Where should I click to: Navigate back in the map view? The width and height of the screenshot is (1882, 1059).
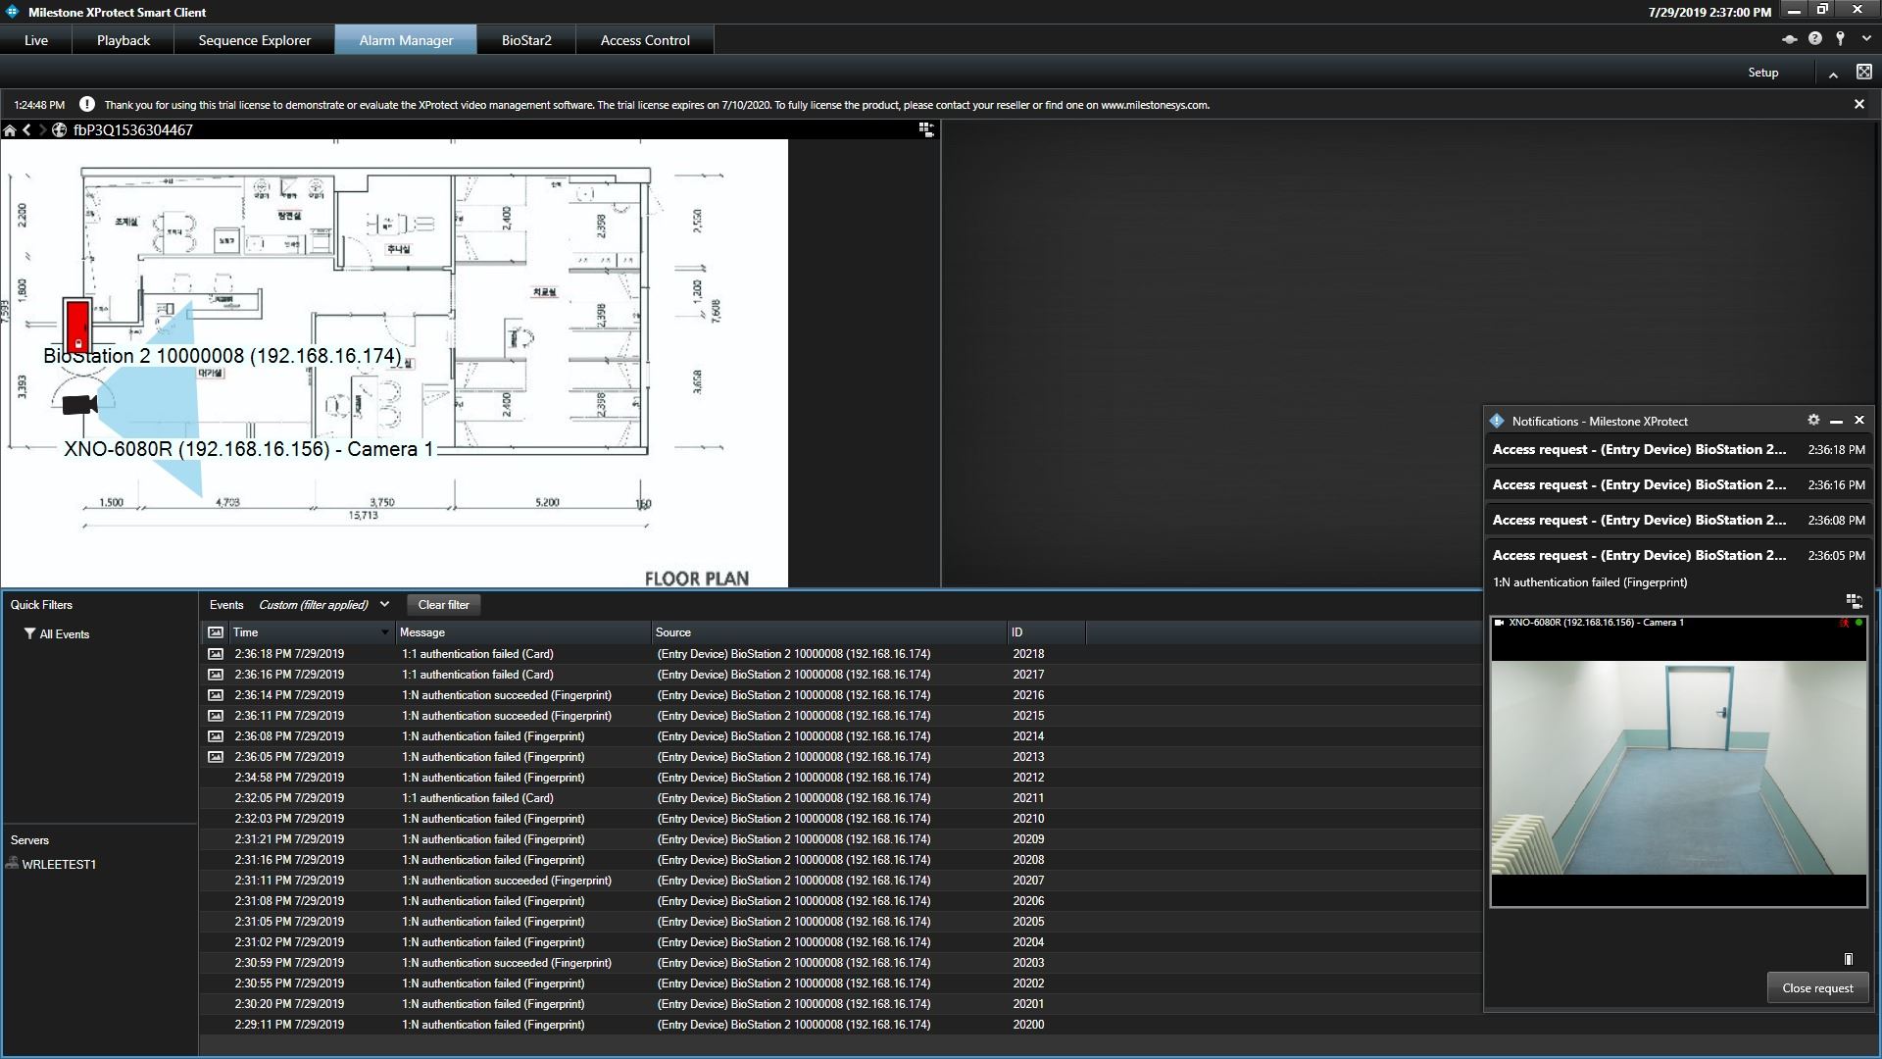click(x=26, y=130)
